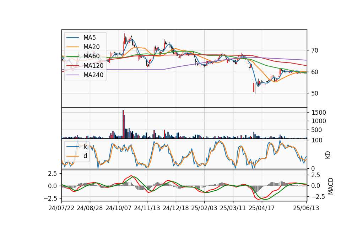Click the MA5 blue line sample
The width and height of the screenshot is (341, 245).
click(x=72, y=38)
